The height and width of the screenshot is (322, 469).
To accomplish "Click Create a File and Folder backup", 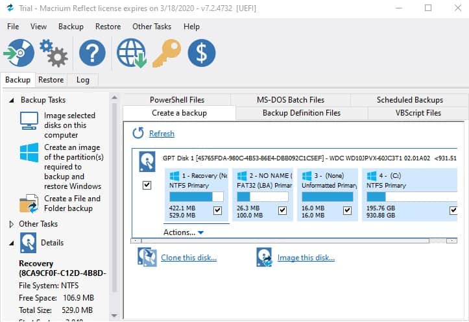I will [72, 203].
